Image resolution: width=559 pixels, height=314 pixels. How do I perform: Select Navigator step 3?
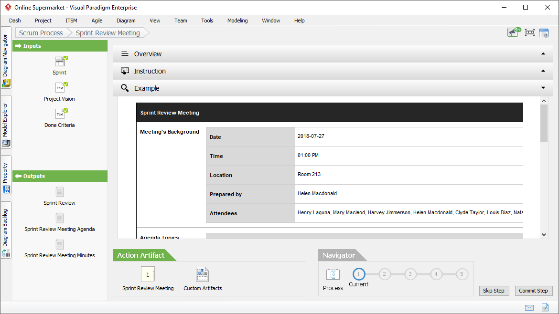click(x=410, y=274)
